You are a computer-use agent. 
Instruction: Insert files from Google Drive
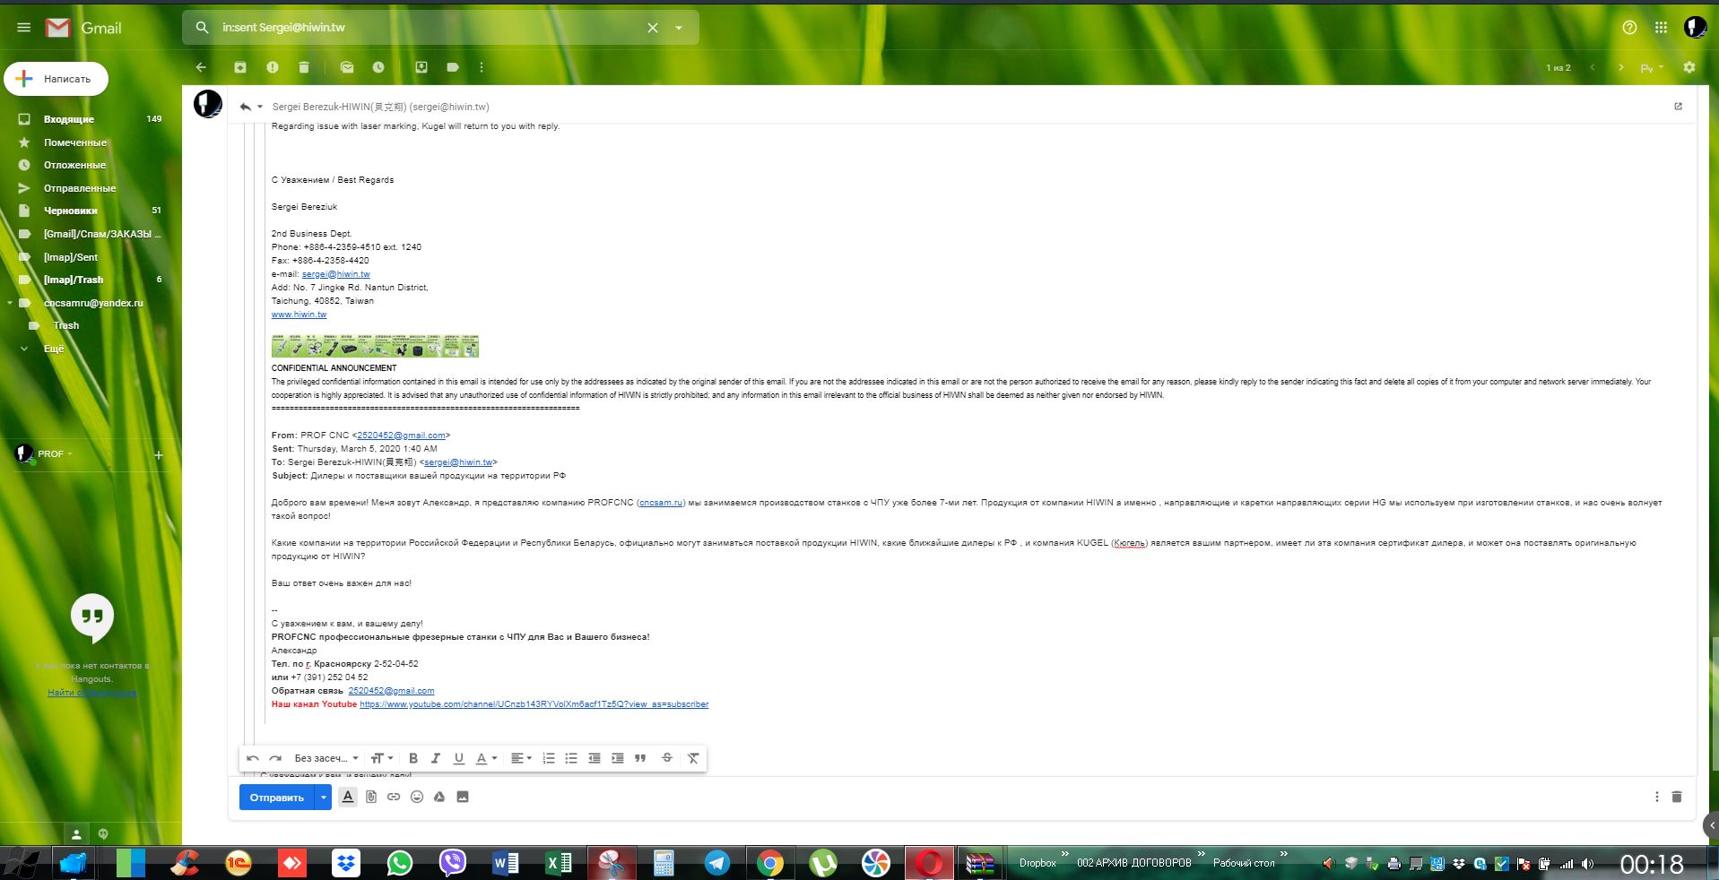coord(439,797)
